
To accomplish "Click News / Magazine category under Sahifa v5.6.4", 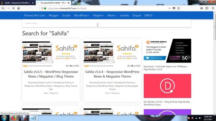I will pos(112,93).
